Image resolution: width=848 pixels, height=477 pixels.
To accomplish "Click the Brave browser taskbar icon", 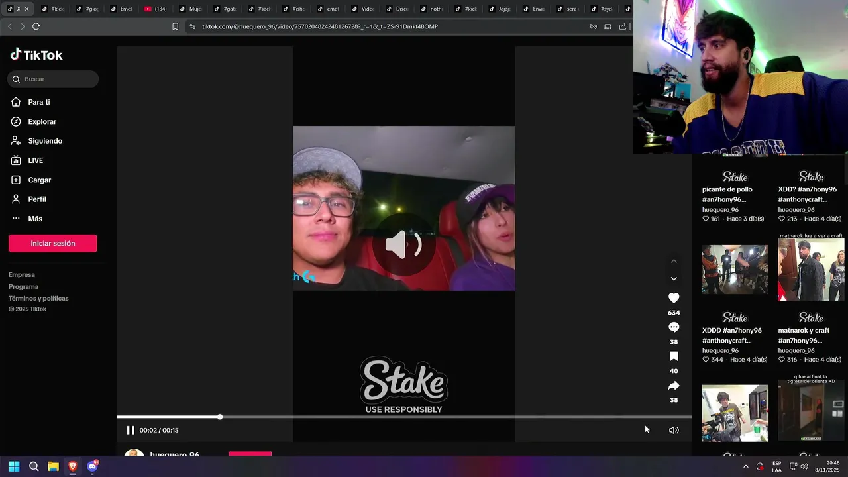I will [73, 466].
